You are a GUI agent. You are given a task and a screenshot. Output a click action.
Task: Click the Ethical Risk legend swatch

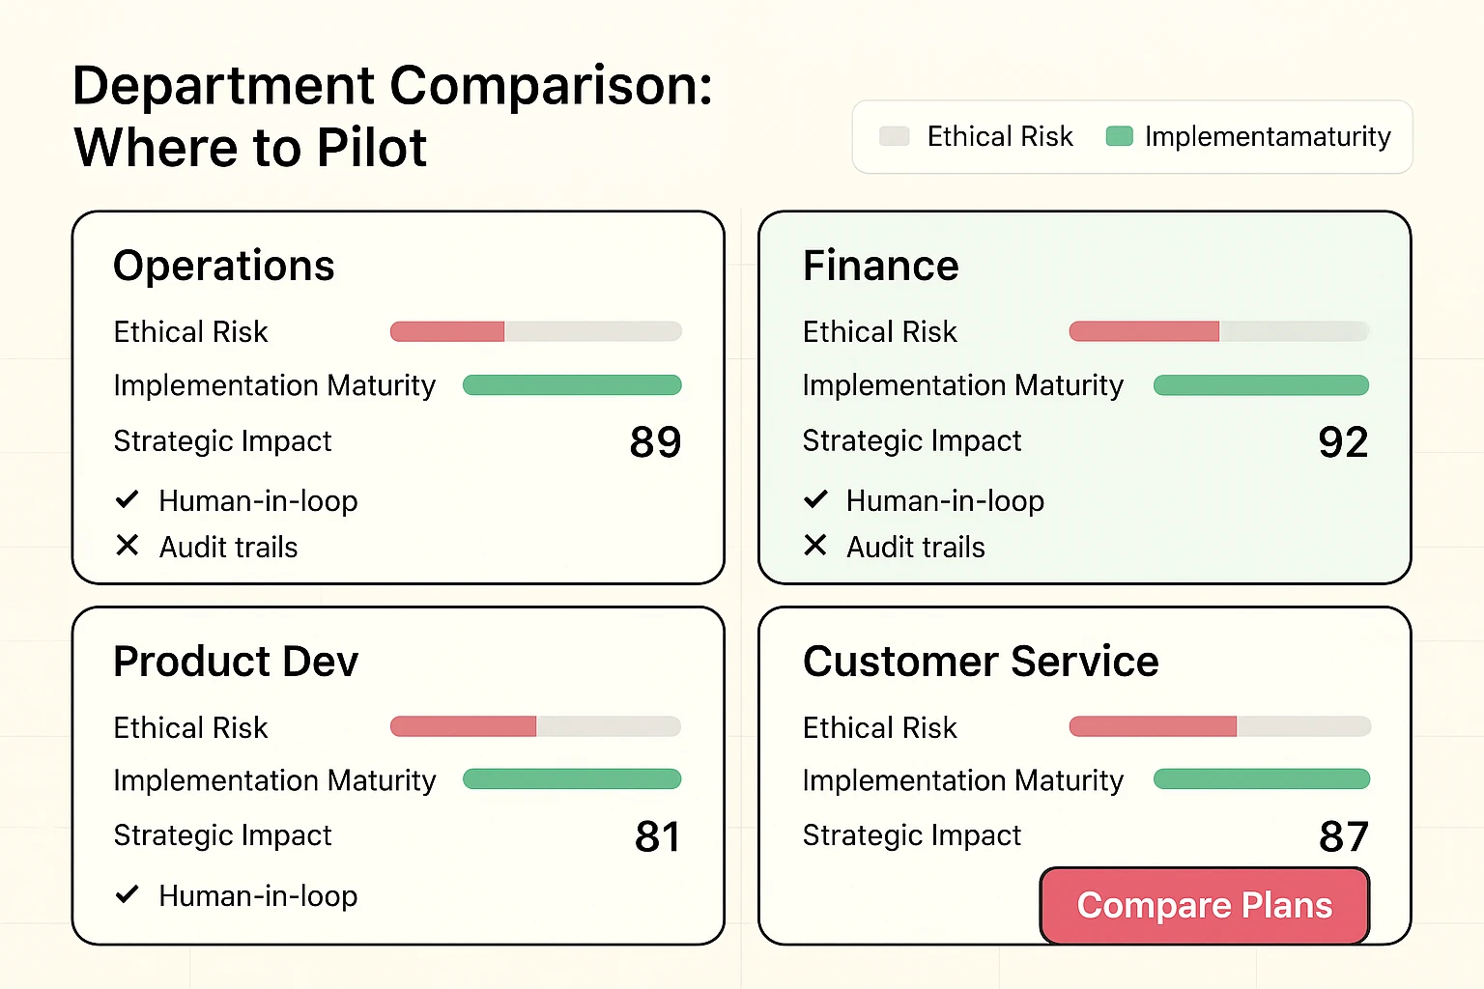coord(894,136)
